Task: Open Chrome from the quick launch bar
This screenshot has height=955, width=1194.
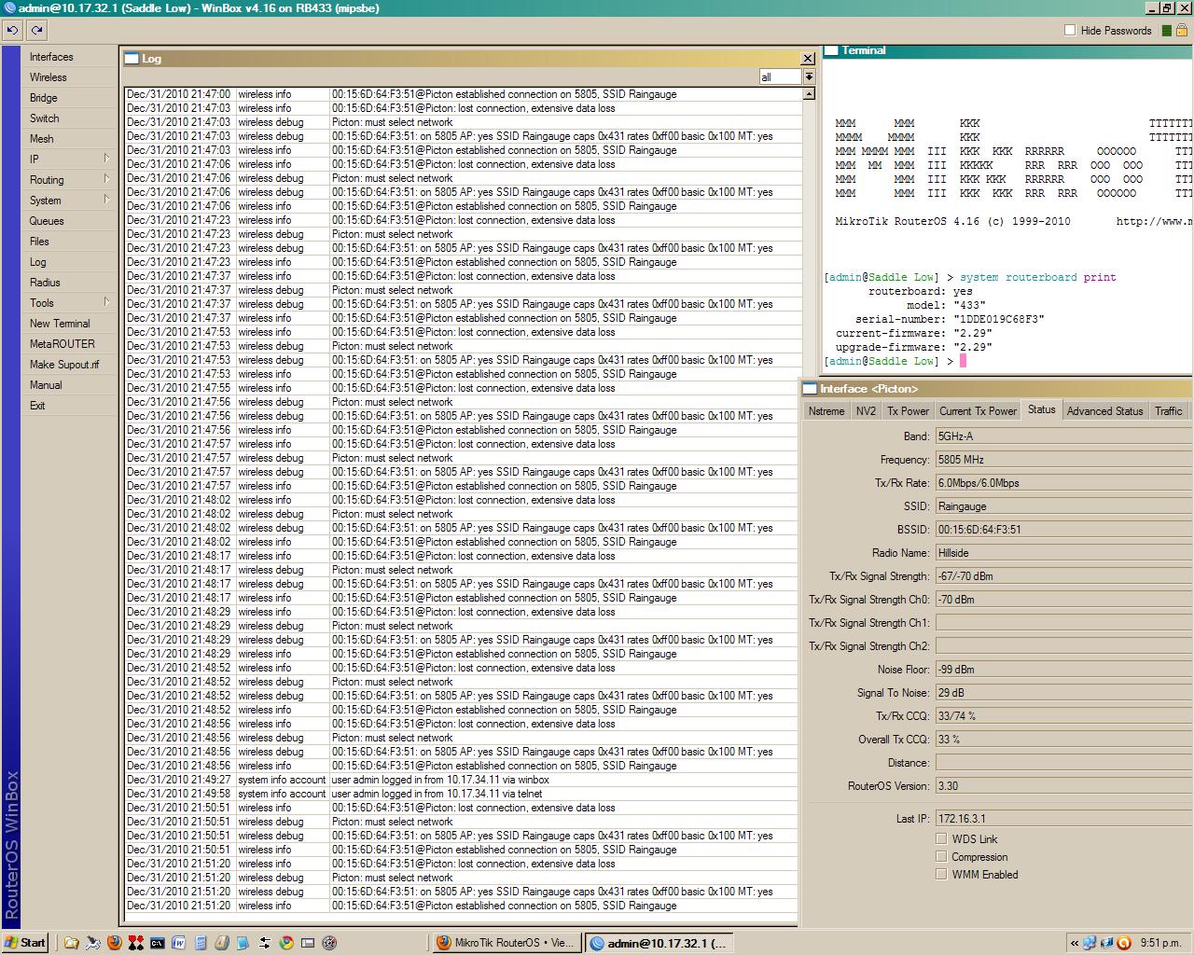Action: 285,943
